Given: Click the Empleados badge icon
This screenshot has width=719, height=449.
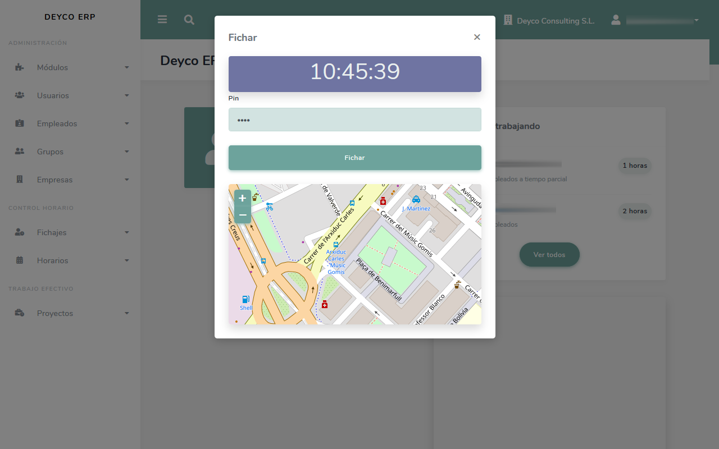Looking at the screenshot, I should [20, 123].
